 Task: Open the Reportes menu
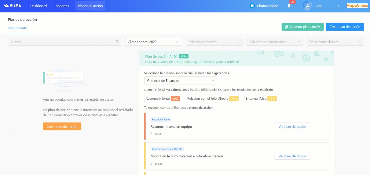pyautogui.click(x=62, y=6)
